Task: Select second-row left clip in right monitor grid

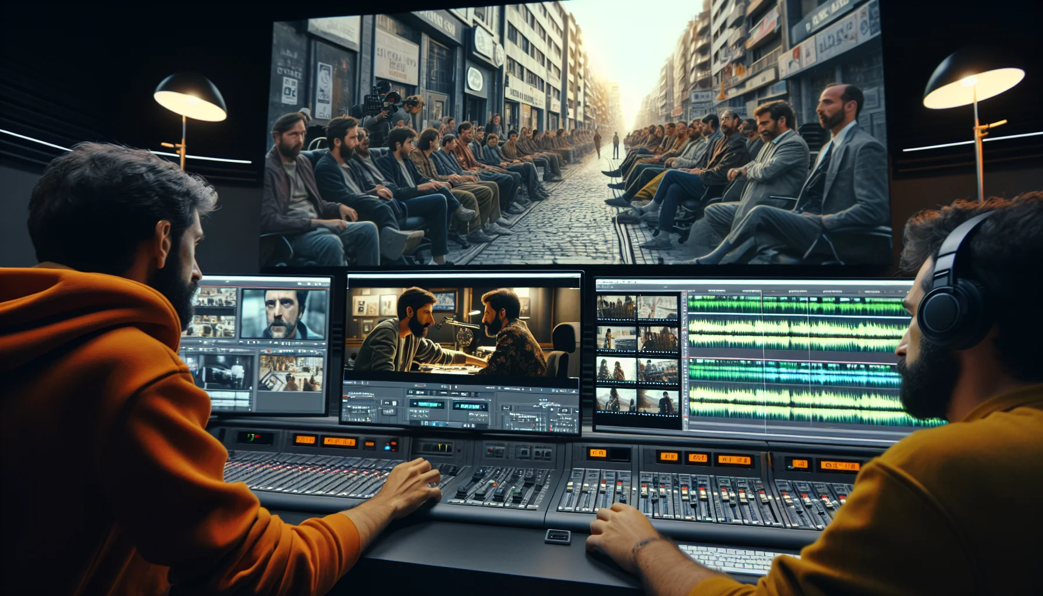Action: (x=616, y=339)
